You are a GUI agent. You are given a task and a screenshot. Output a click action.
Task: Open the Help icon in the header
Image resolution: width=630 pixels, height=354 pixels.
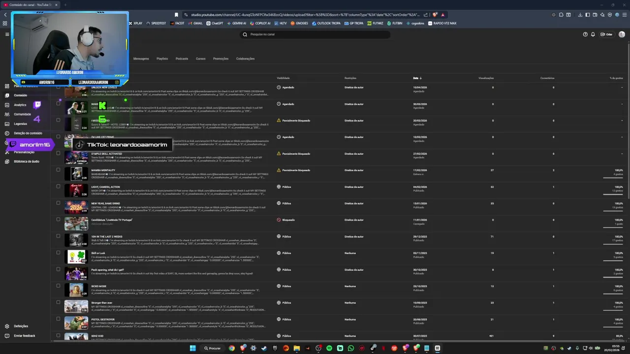585,34
